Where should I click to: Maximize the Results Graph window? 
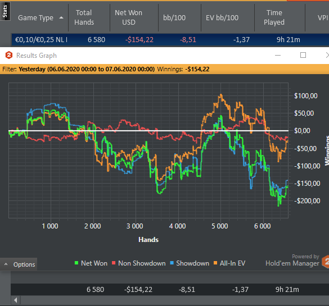click(x=303, y=55)
